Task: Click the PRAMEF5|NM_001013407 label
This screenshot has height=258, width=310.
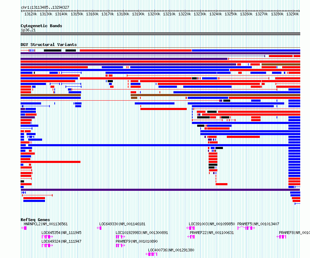Action: point(258,224)
